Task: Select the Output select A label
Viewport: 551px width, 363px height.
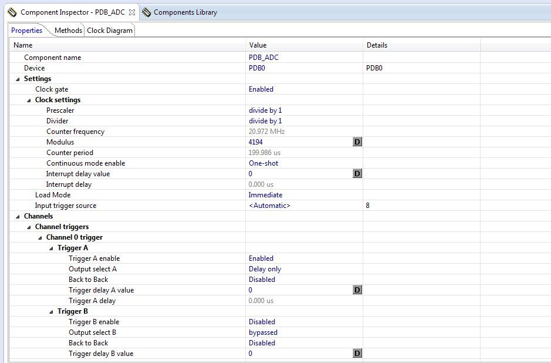Action: click(x=93, y=269)
